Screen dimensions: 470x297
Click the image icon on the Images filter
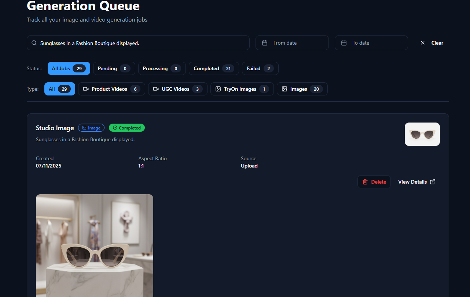(x=284, y=89)
